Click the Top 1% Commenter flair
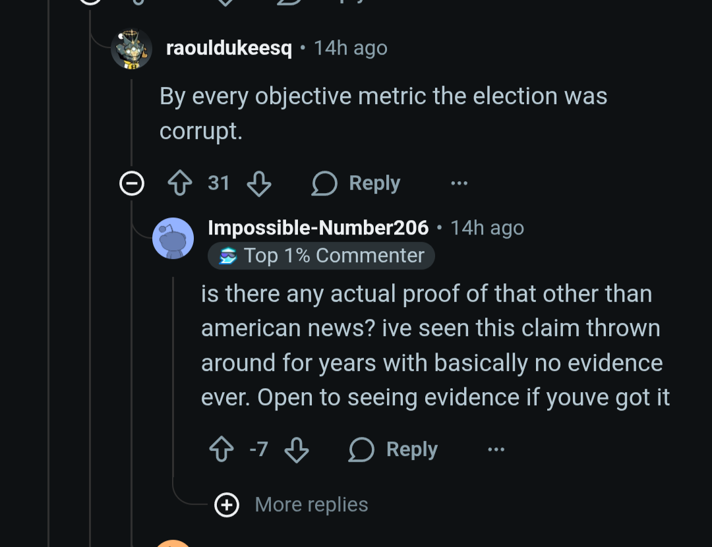712x547 pixels. [334, 256]
